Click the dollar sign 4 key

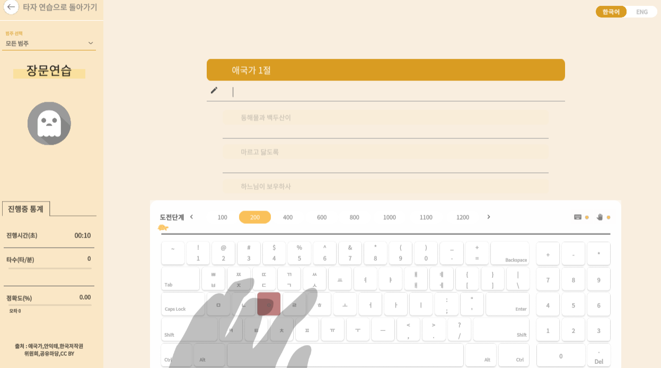tap(274, 253)
